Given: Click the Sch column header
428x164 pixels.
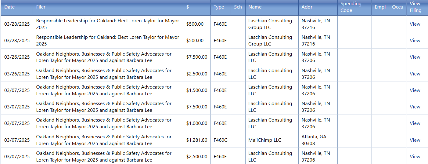Looking at the screenshot, I should click(238, 7).
